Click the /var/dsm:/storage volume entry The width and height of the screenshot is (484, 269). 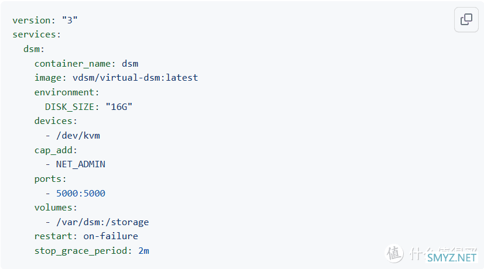click(102, 222)
